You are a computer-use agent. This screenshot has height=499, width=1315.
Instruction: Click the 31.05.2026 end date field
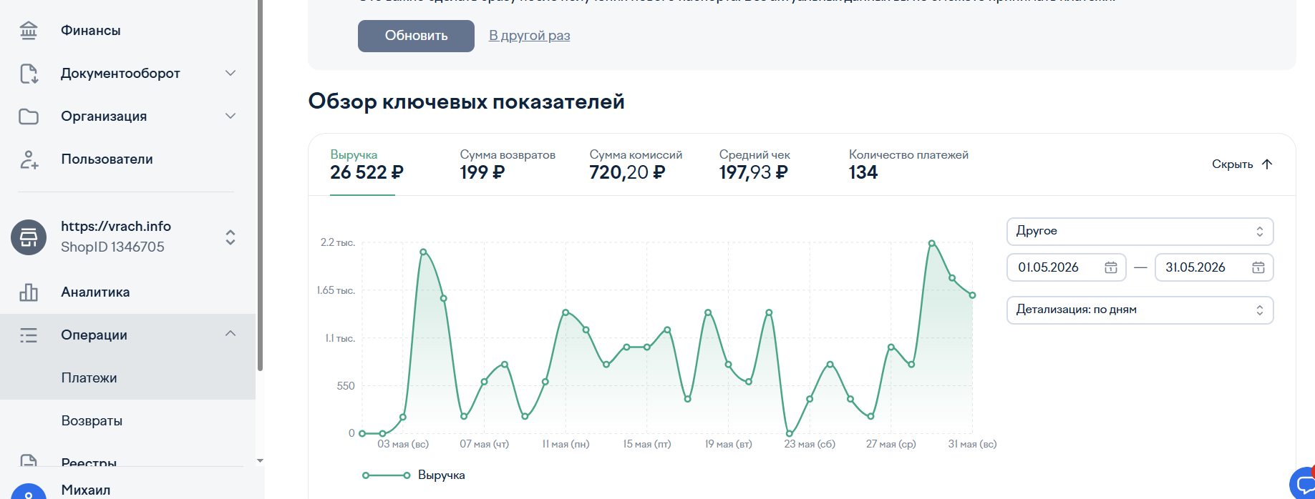click(x=1214, y=267)
